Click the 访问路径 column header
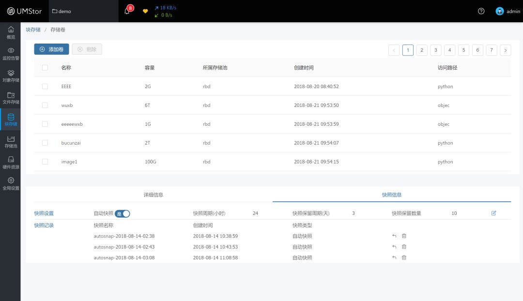The image size is (523, 301). (447, 68)
